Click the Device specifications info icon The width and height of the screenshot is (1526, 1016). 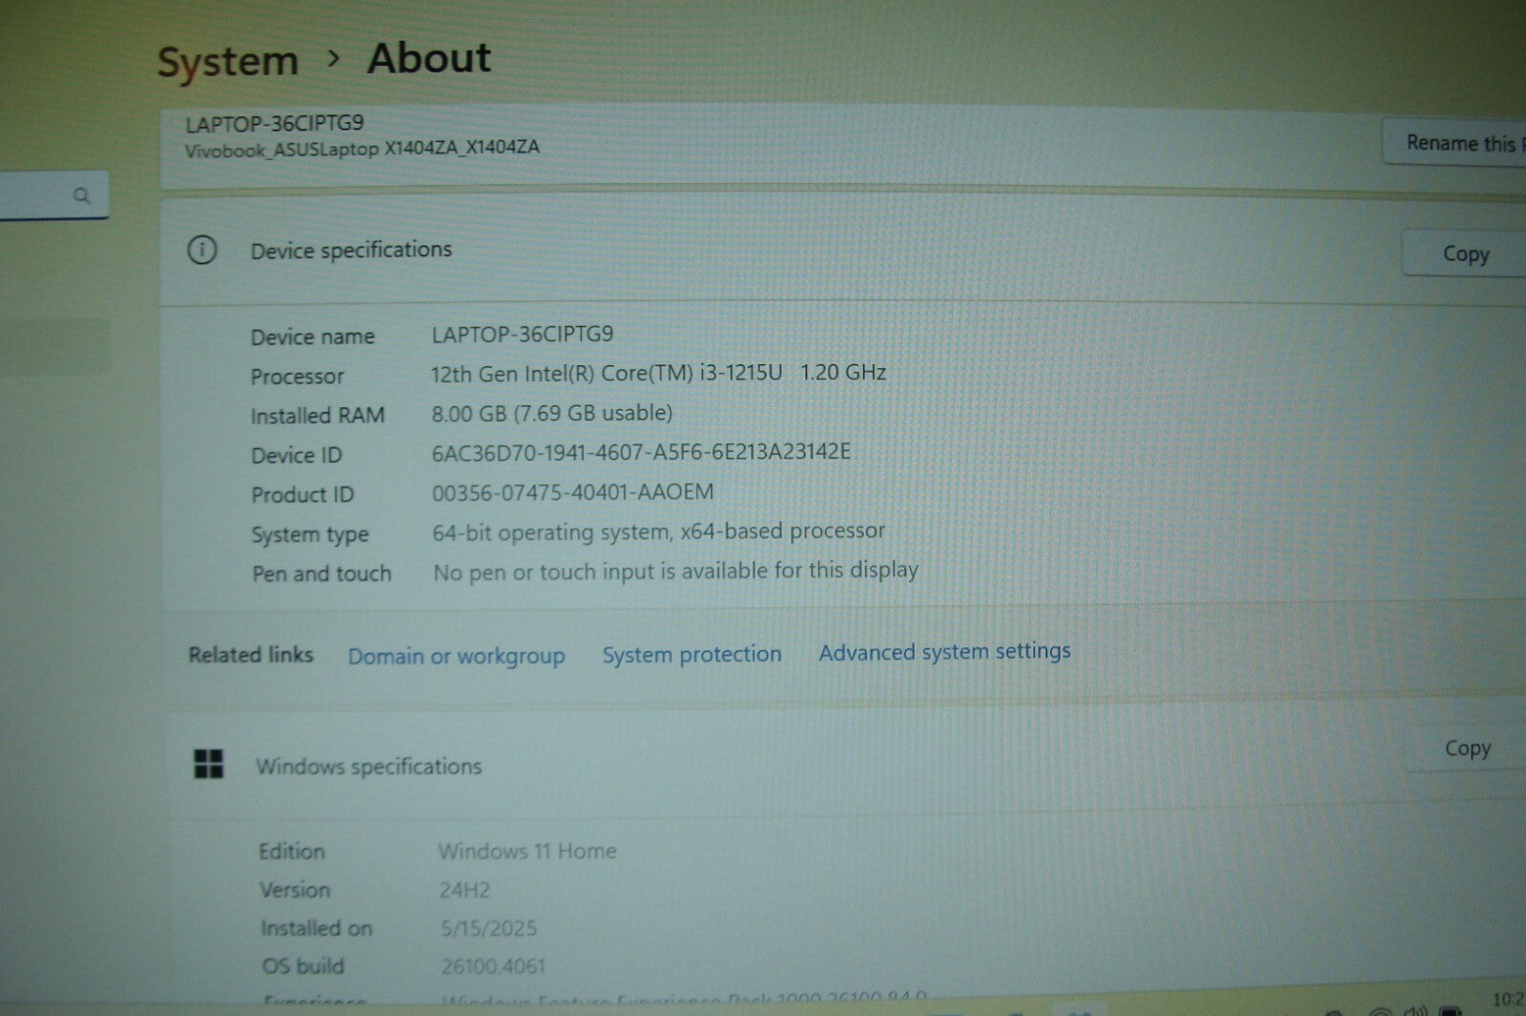pos(201,250)
